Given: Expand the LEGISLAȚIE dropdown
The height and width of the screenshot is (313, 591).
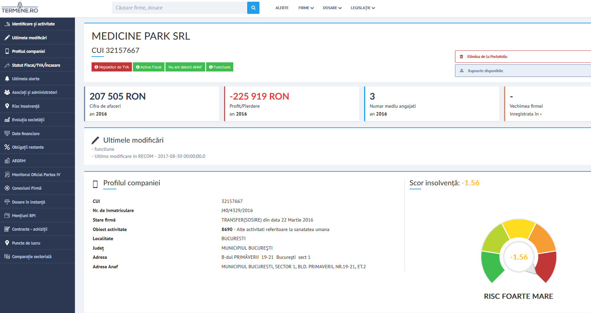Looking at the screenshot, I should click(362, 8).
